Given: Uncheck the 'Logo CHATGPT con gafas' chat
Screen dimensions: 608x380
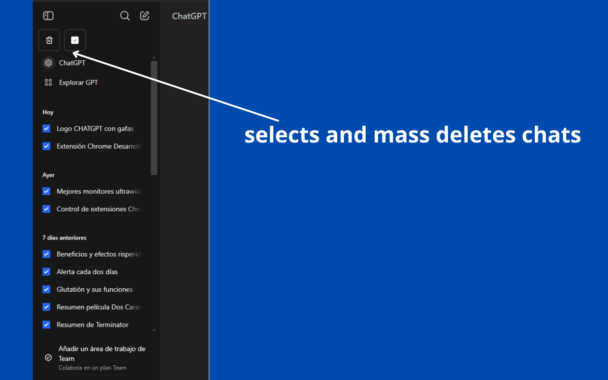Looking at the screenshot, I should point(46,128).
